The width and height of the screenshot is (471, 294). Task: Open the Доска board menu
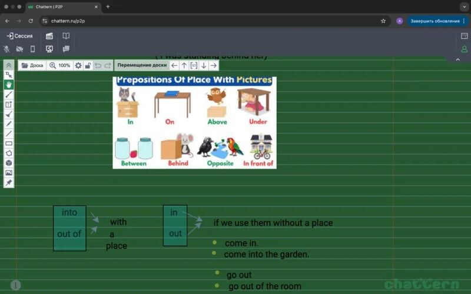pos(32,65)
